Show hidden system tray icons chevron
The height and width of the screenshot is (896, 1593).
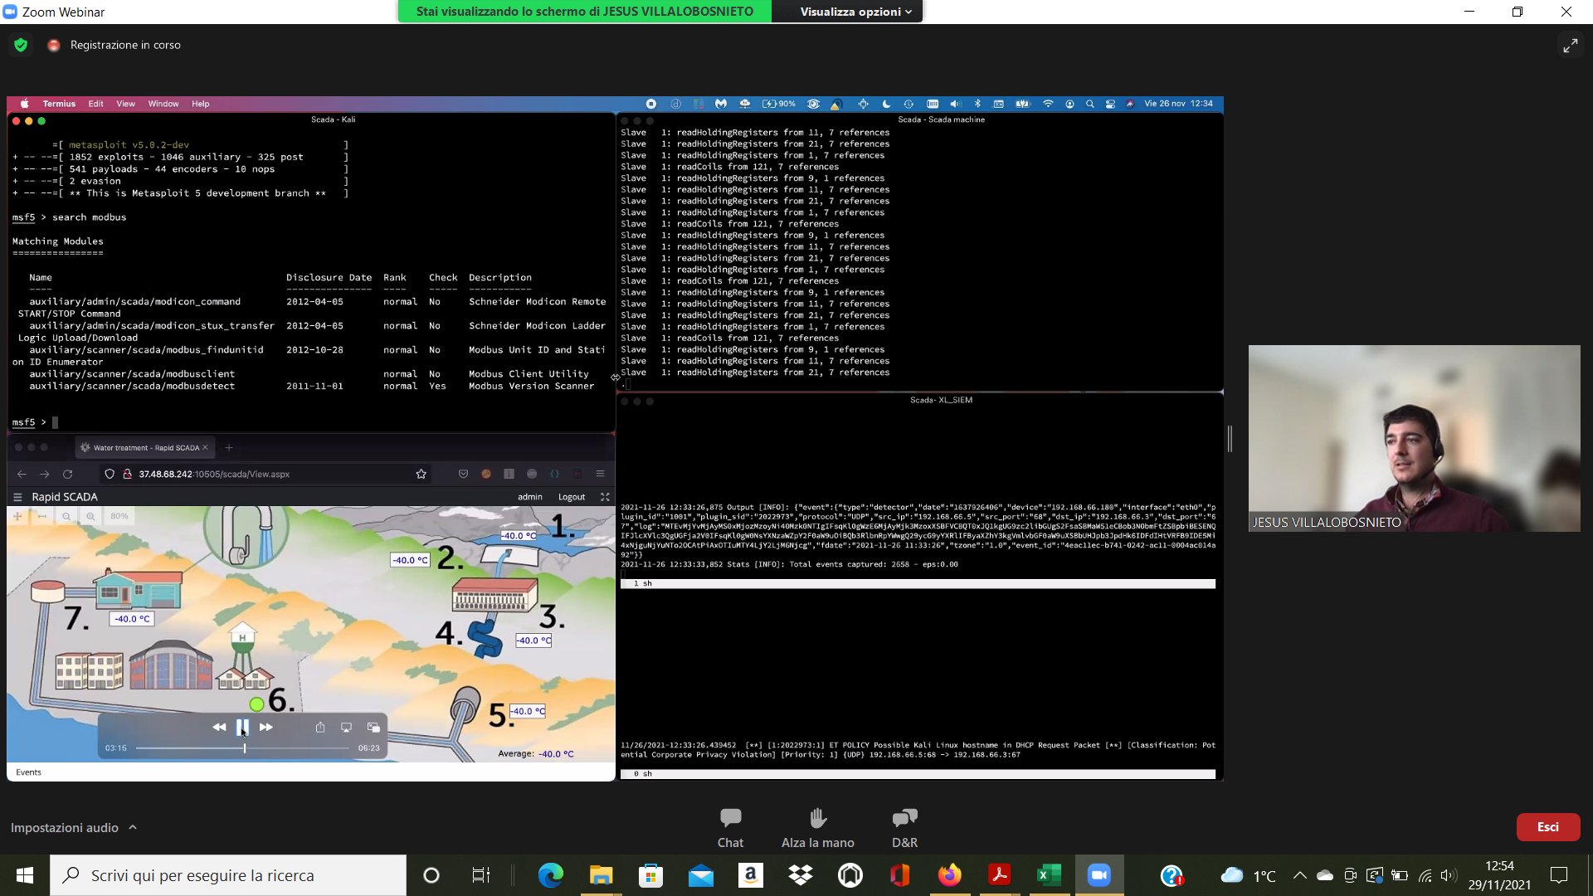point(1299,875)
